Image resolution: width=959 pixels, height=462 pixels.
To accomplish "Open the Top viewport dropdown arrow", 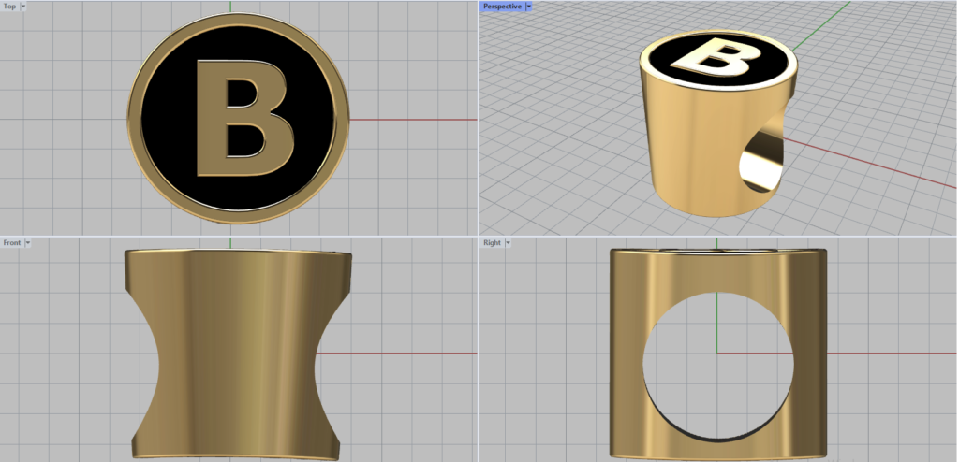I will [x=22, y=6].
